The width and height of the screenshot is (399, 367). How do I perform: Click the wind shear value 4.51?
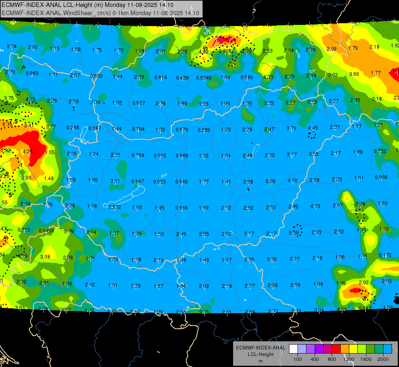(342, 310)
